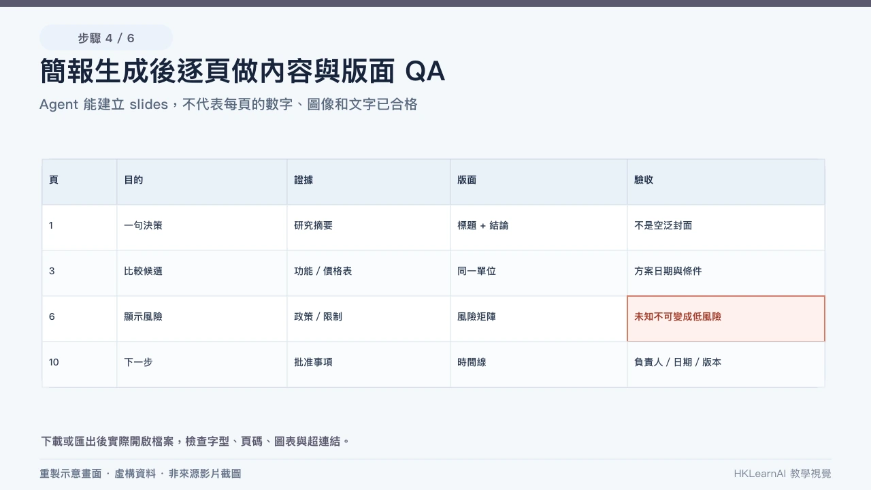This screenshot has height=490, width=871.
Task: Select the 同一單位 cell
Action: [539, 273]
